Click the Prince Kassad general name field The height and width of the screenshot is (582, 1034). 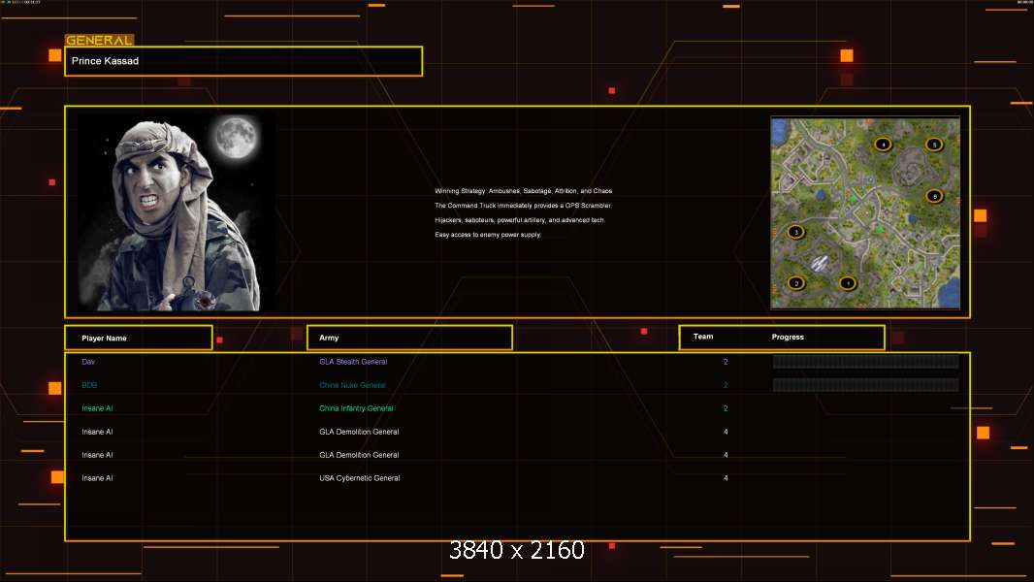tap(242, 61)
